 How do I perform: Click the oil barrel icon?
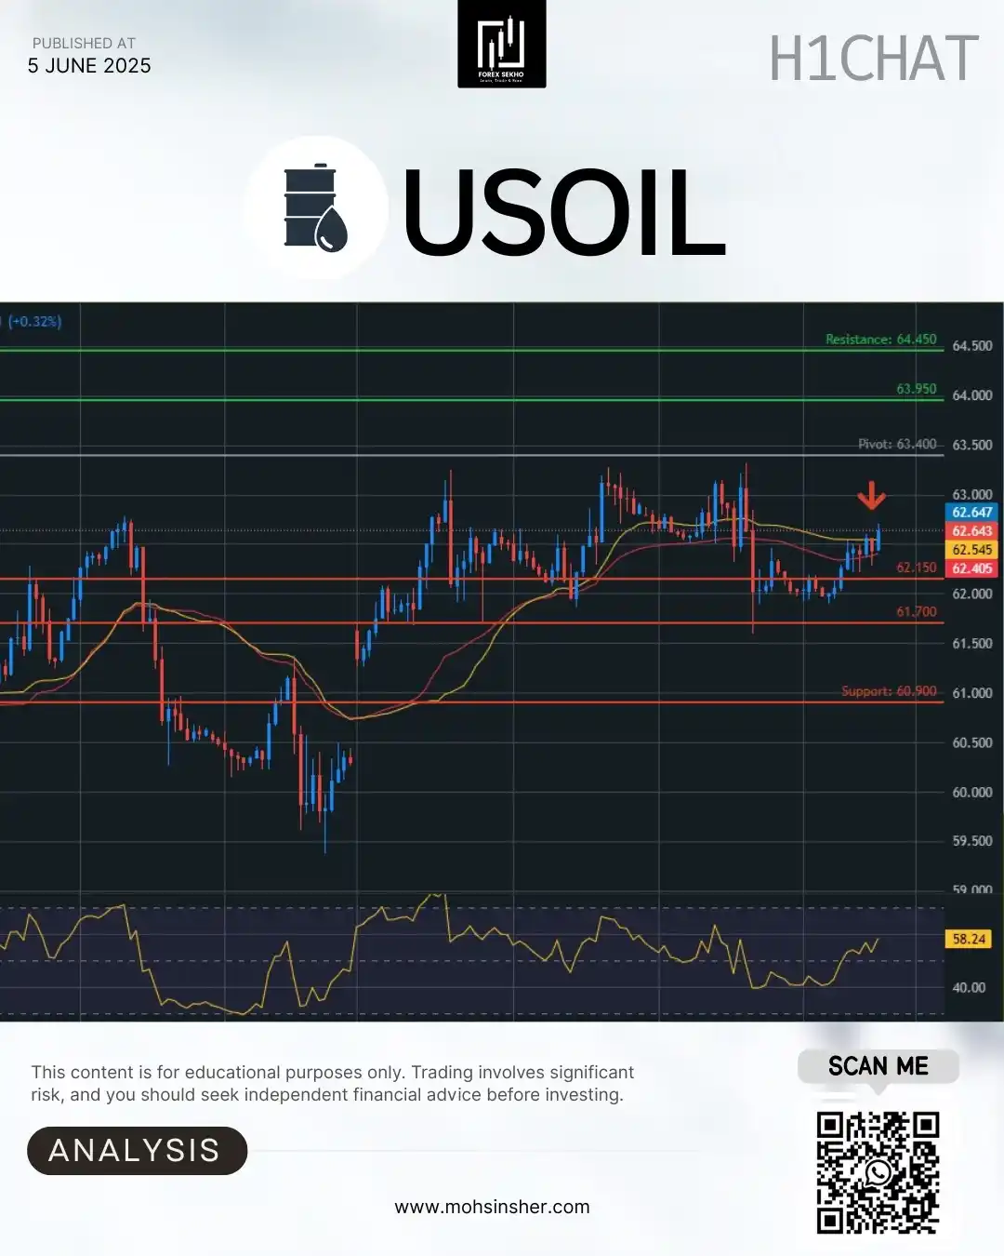click(x=316, y=207)
